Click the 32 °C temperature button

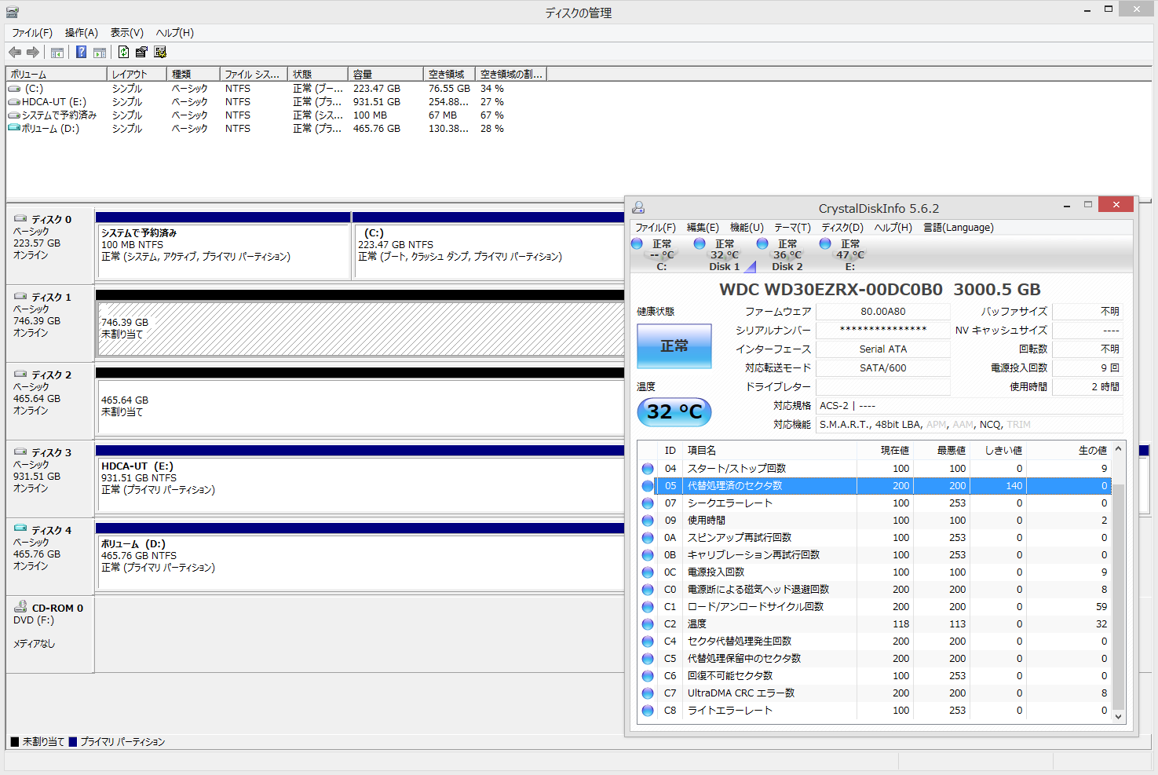coord(674,411)
